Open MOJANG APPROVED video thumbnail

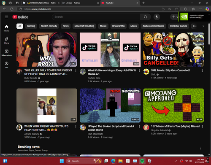(173, 105)
